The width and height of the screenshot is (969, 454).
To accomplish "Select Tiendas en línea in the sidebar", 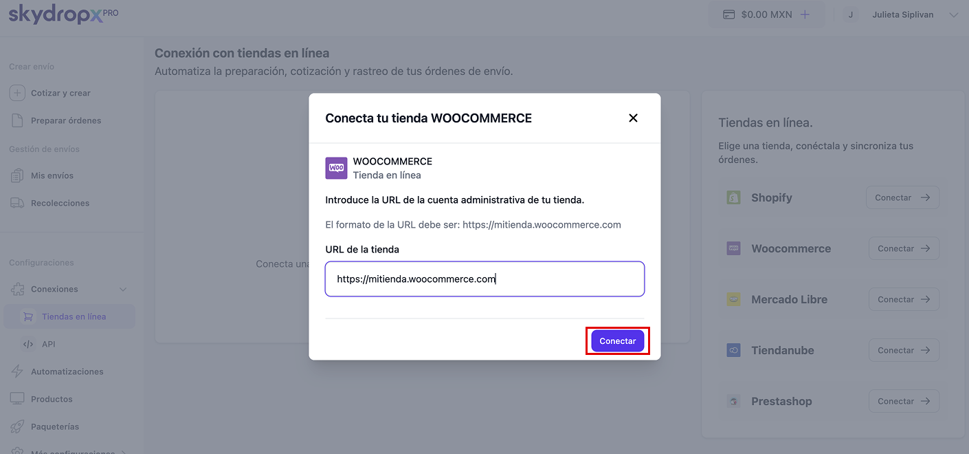I will coord(69,316).
